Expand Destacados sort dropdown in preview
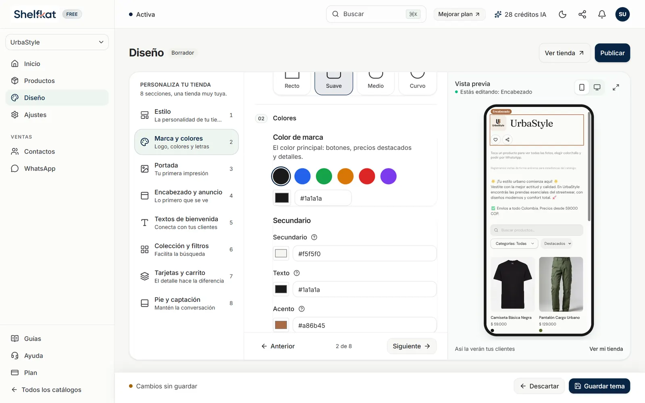 pyautogui.click(x=557, y=243)
